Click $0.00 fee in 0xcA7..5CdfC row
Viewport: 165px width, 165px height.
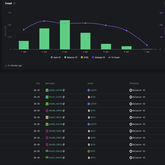pos(37,97)
